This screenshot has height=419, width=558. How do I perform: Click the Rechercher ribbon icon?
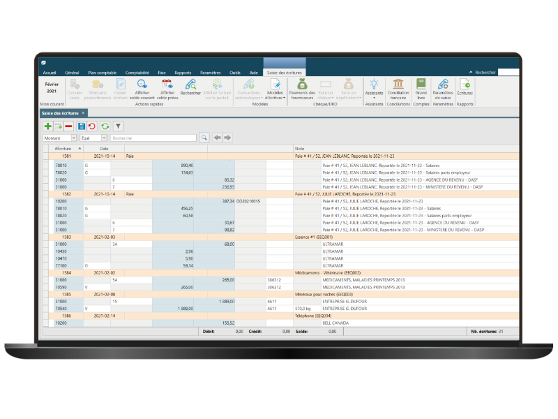(190, 87)
